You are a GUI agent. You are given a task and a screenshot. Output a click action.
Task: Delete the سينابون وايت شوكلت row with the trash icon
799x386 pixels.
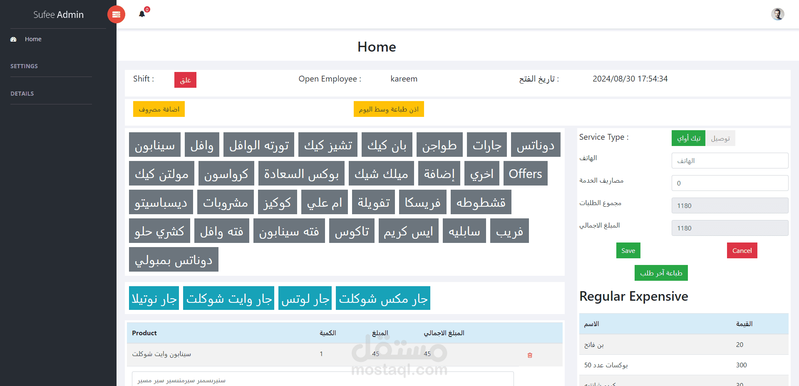(530, 355)
